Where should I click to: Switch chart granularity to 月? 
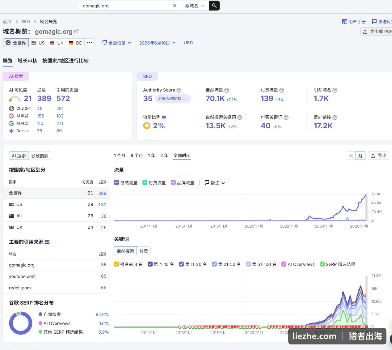360,156
